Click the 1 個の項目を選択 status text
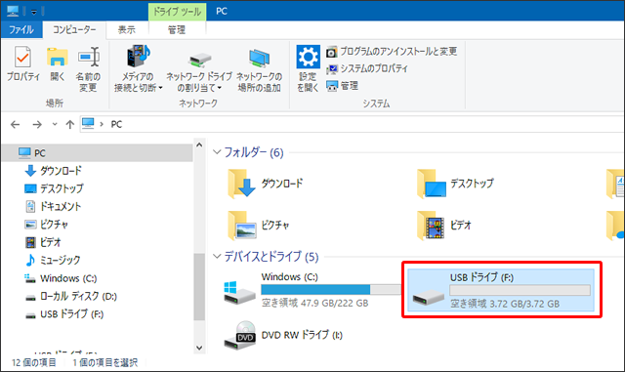This screenshot has width=625, height=372. [x=105, y=362]
